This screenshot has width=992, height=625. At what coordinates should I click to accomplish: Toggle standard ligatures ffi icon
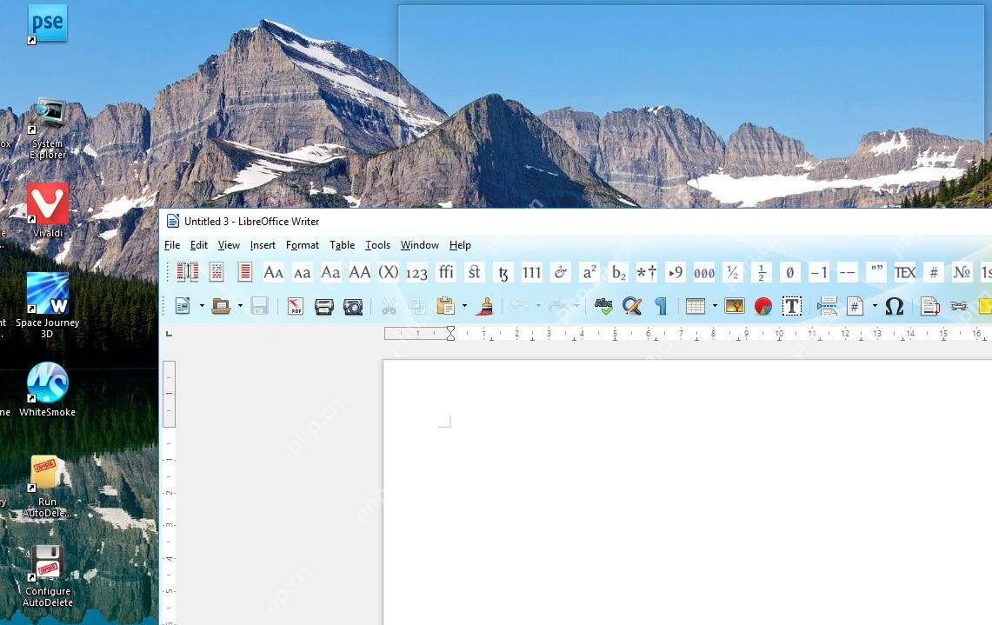pyautogui.click(x=446, y=272)
